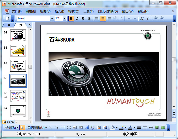Insert Picture from file

(105, 128)
